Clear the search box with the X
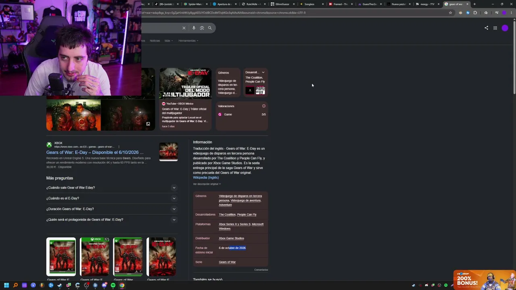The height and width of the screenshot is (290, 516). click(184, 28)
